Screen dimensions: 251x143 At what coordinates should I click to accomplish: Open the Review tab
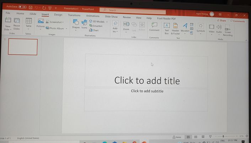[x=127, y=17]
